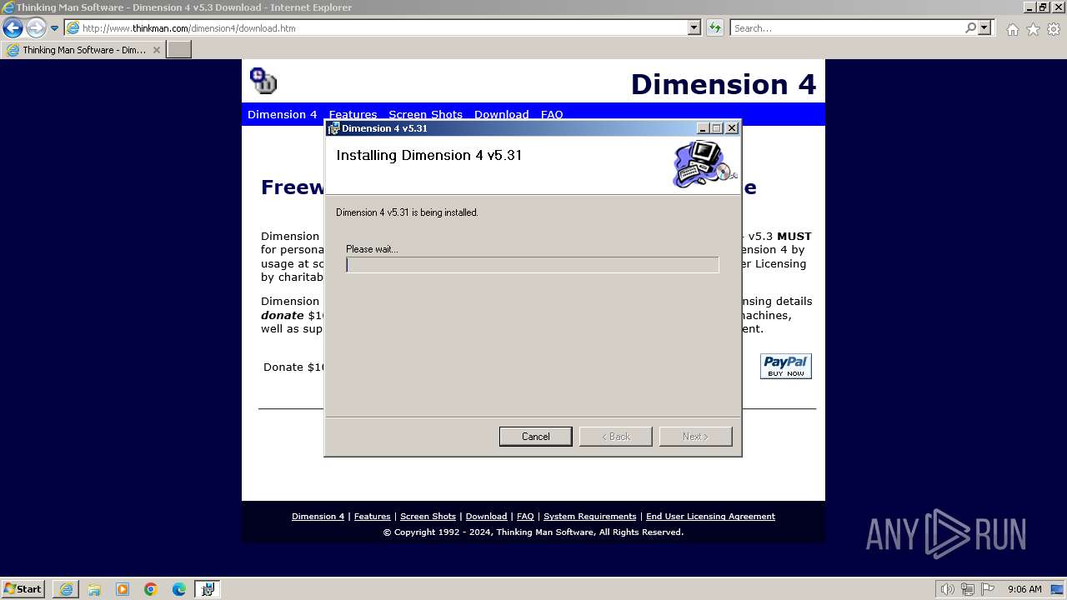Open the recent pages dropdown arrow
Viewport: 1067px width, 600px height.
tap(55, 28)
